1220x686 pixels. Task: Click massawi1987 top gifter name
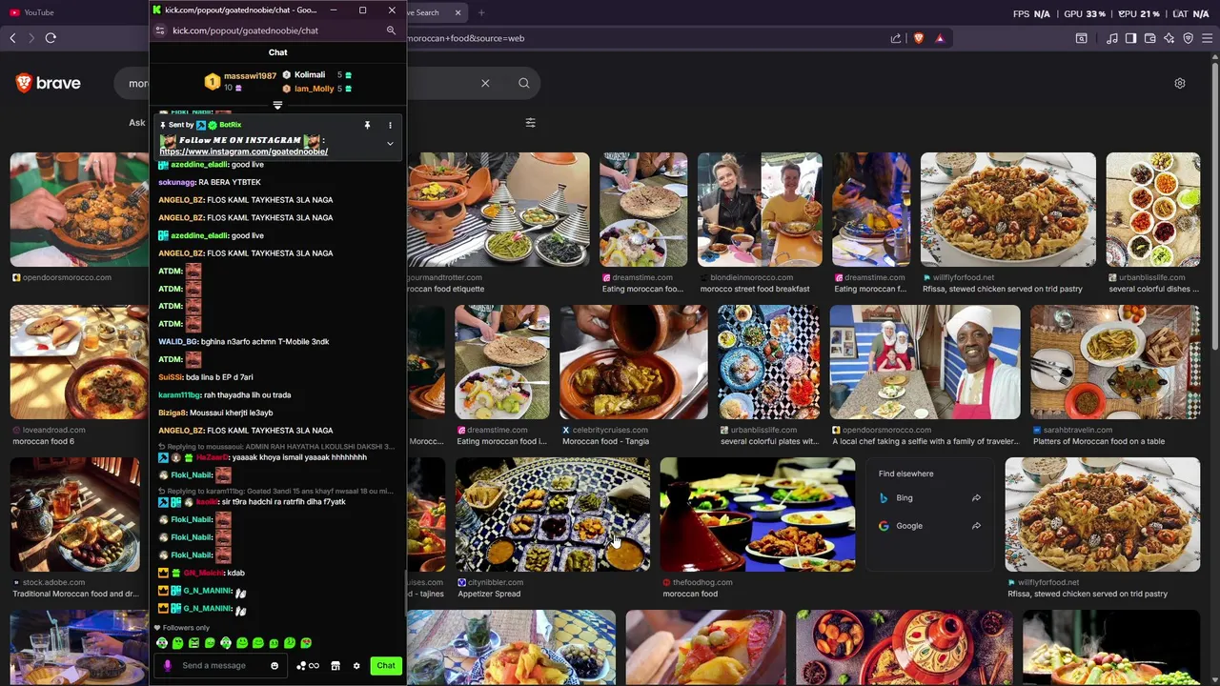tap(250, 75)
